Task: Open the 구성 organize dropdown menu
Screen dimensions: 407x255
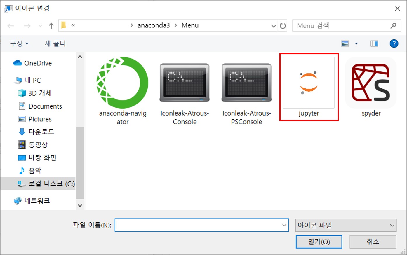Action: coord(19,44)
